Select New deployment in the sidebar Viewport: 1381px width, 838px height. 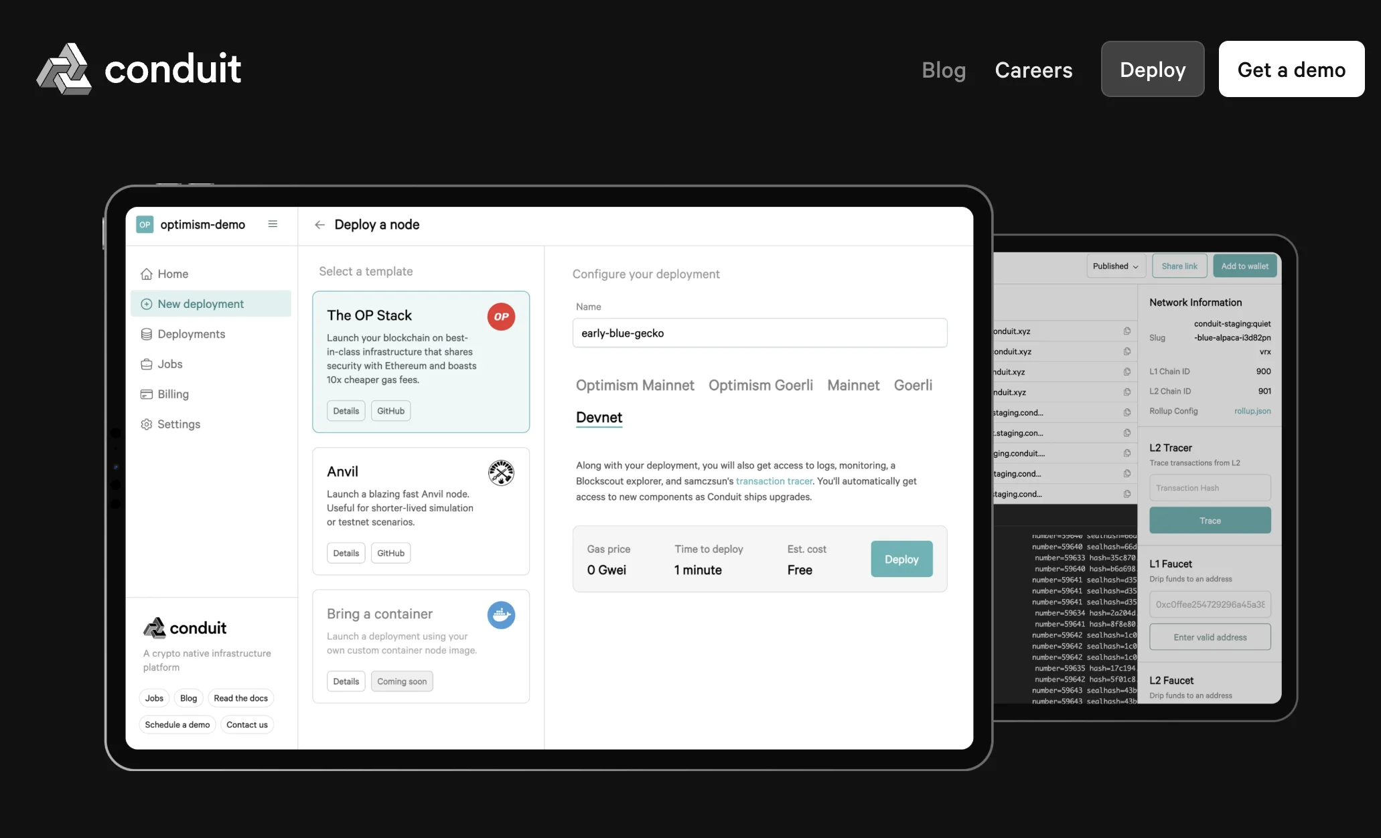coord(211,304)
